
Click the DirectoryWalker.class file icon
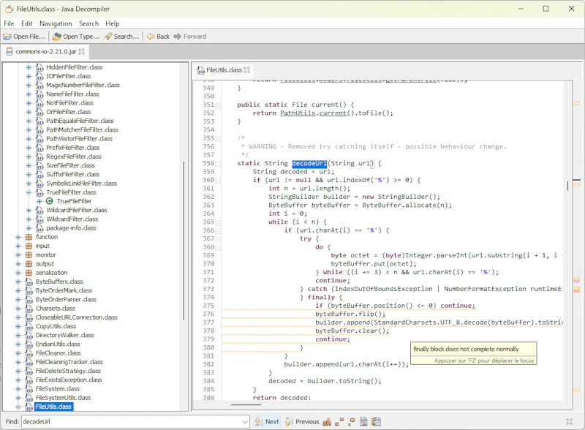click(29, 335)
